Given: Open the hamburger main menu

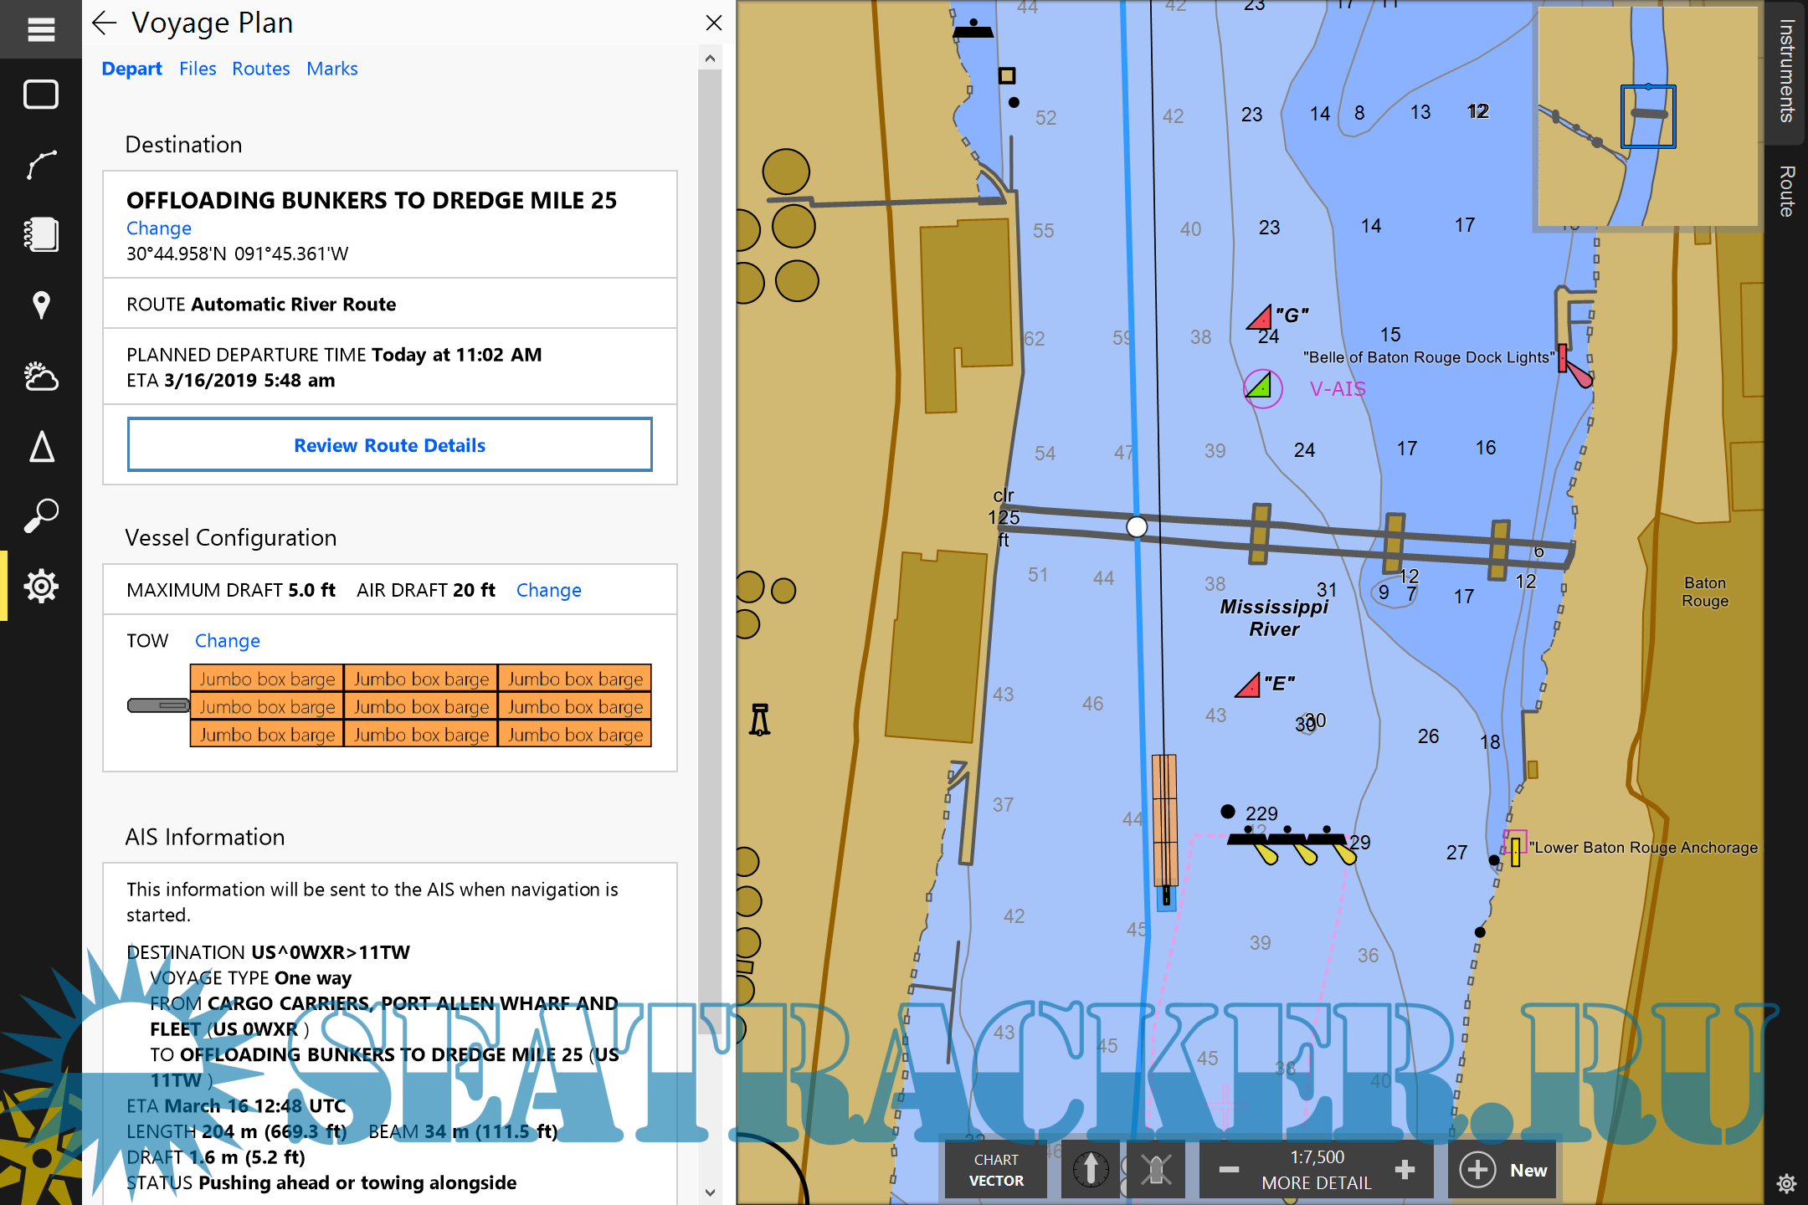Looking at the screenshot, I should (40, 29).
